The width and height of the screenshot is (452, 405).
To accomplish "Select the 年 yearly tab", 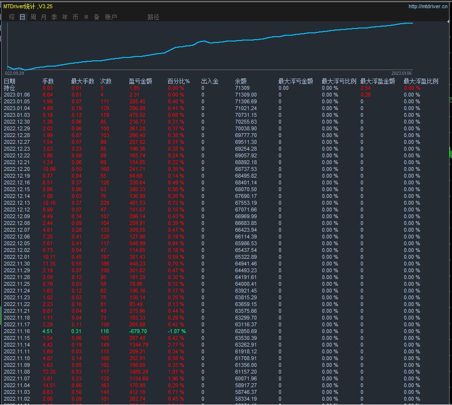I will 65,17.
